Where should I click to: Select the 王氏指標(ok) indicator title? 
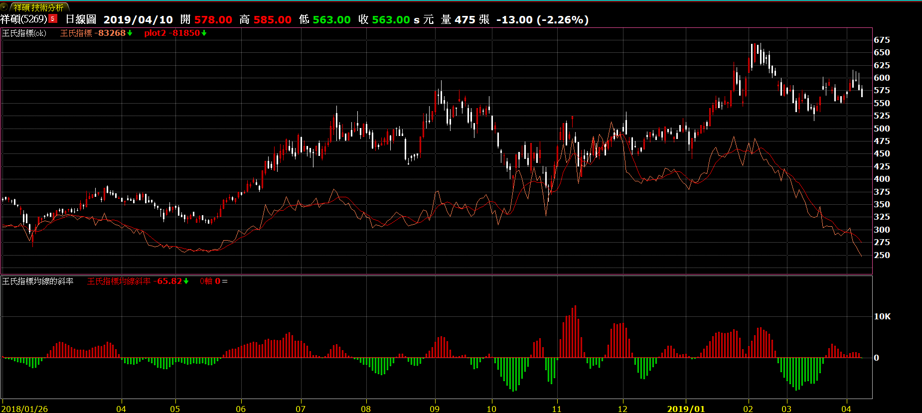click(x=24, y=33)
